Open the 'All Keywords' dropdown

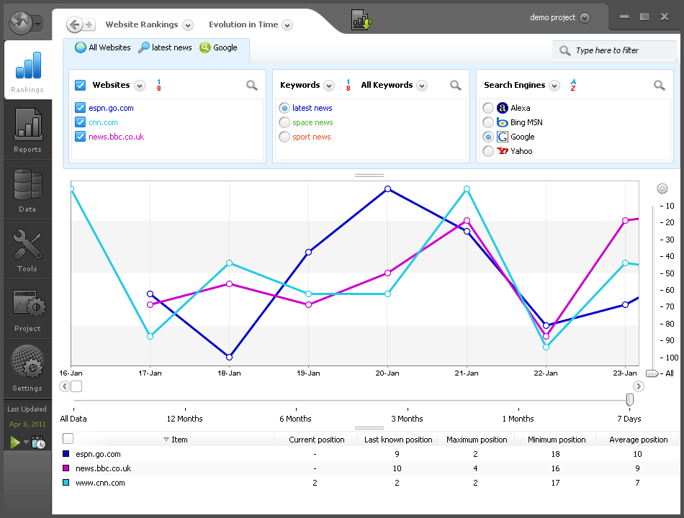422,85
